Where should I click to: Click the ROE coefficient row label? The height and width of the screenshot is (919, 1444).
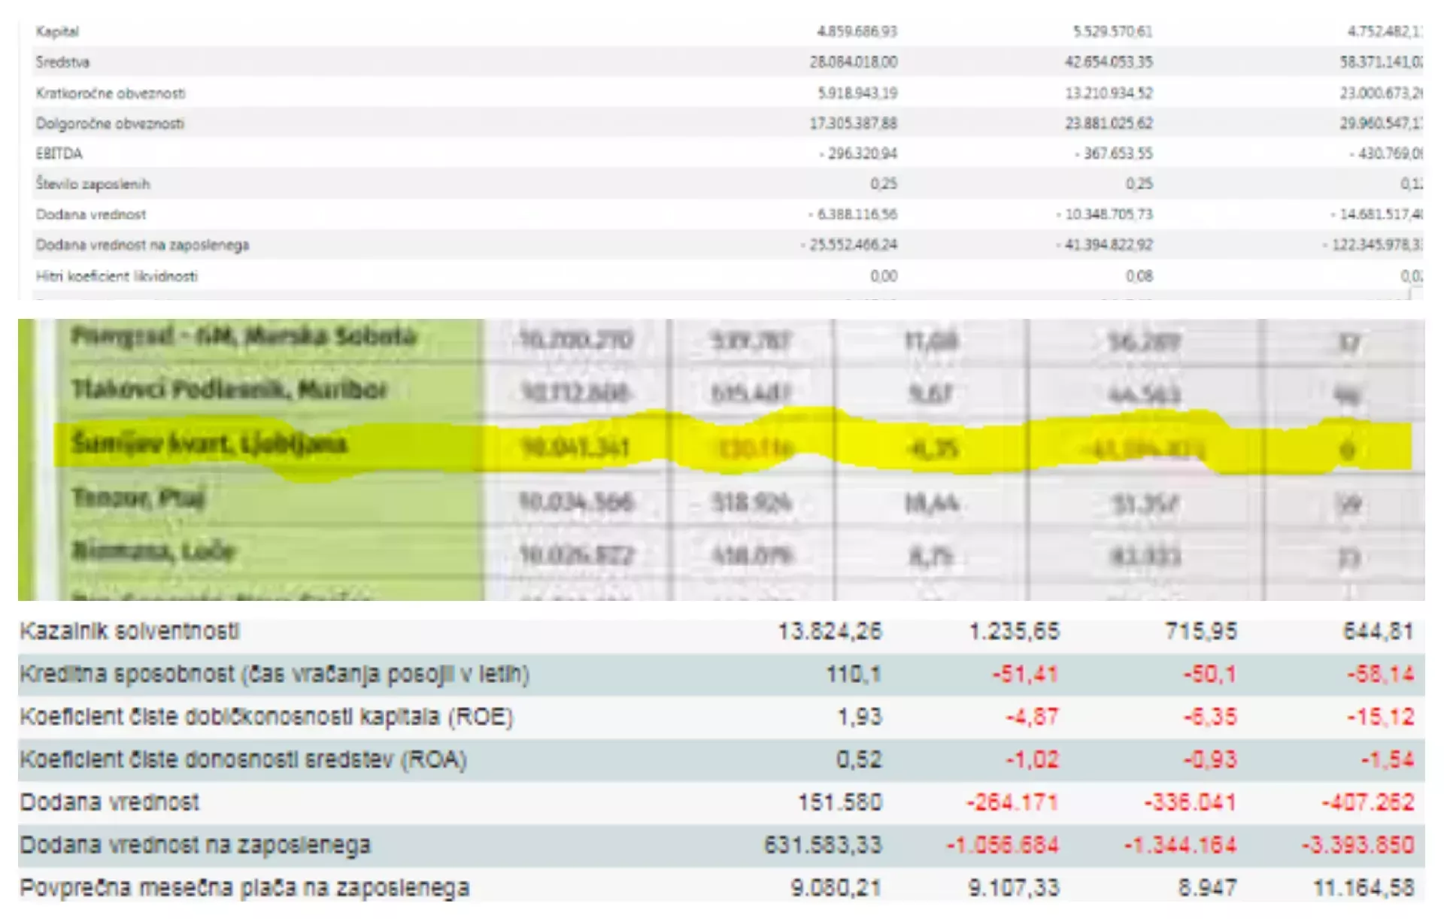(266, 717)
